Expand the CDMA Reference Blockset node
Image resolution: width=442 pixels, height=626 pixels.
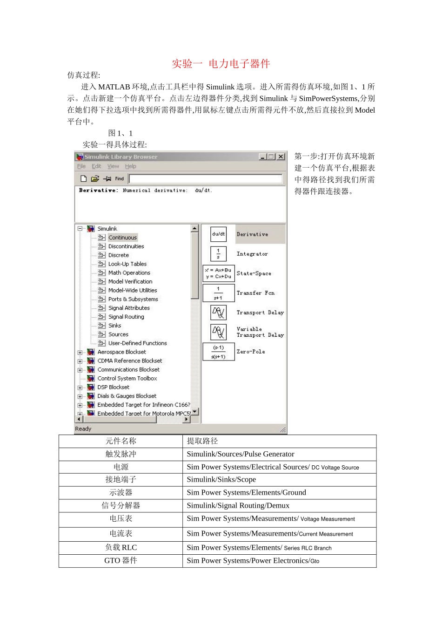click(80, 361)
